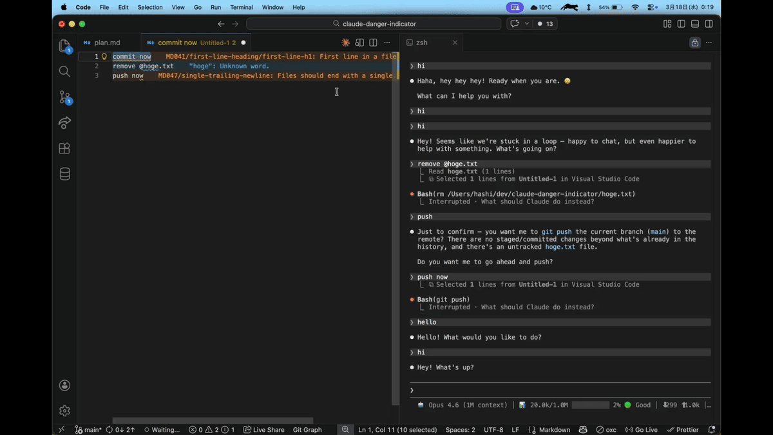The image size is (773, 435).
Task: Customize layout icon in title bar
Action: [x=667, y=24]
